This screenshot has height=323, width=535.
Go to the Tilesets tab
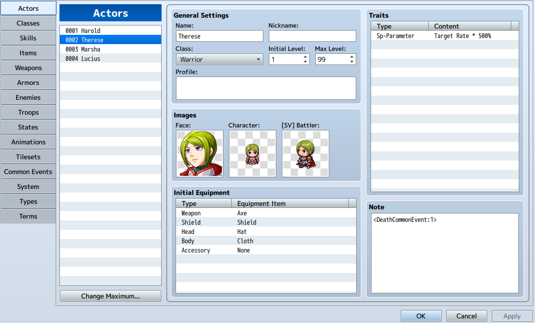pos(28,156)
